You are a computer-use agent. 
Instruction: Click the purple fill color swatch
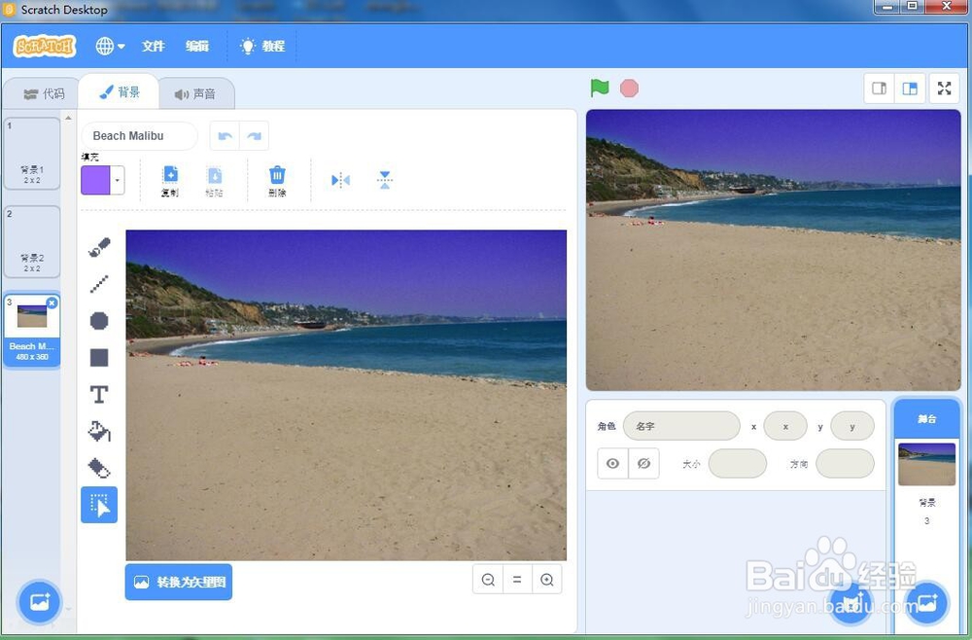95,181
